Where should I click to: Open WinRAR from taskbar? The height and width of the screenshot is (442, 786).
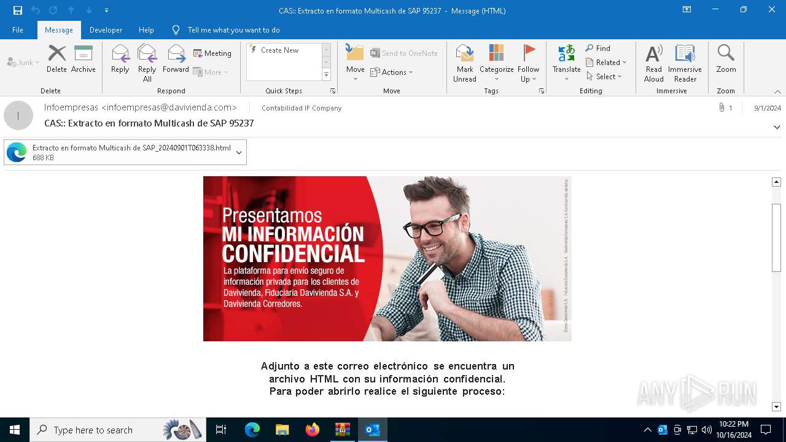coord(342,430)
